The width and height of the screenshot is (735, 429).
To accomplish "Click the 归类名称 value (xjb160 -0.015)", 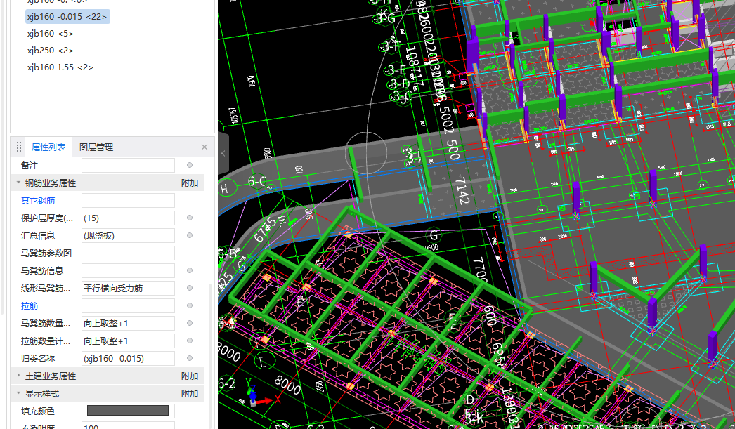I will (128, 358).
